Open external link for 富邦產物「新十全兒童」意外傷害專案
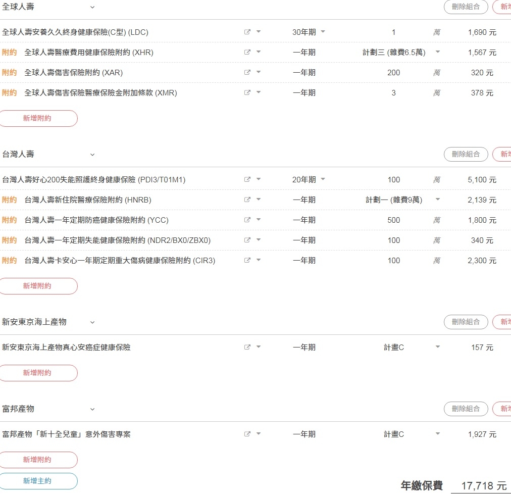Screen dimensions: 511x494 247,434
